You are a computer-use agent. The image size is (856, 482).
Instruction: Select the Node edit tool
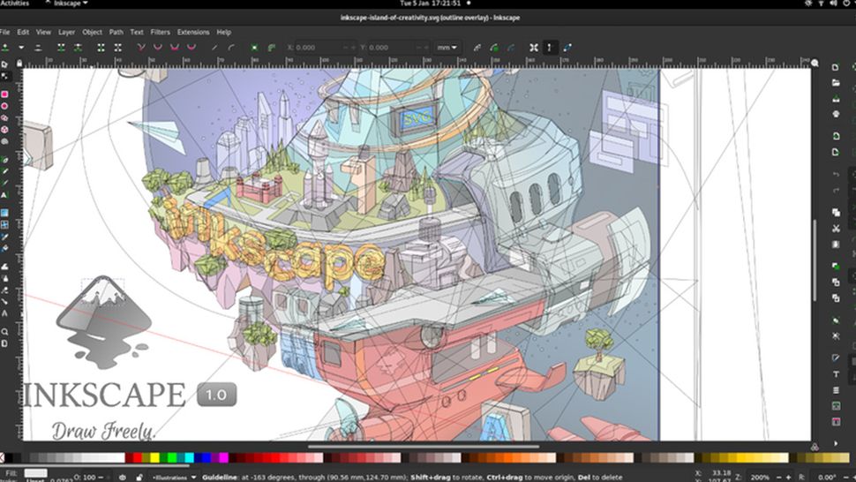coord(5,76)
